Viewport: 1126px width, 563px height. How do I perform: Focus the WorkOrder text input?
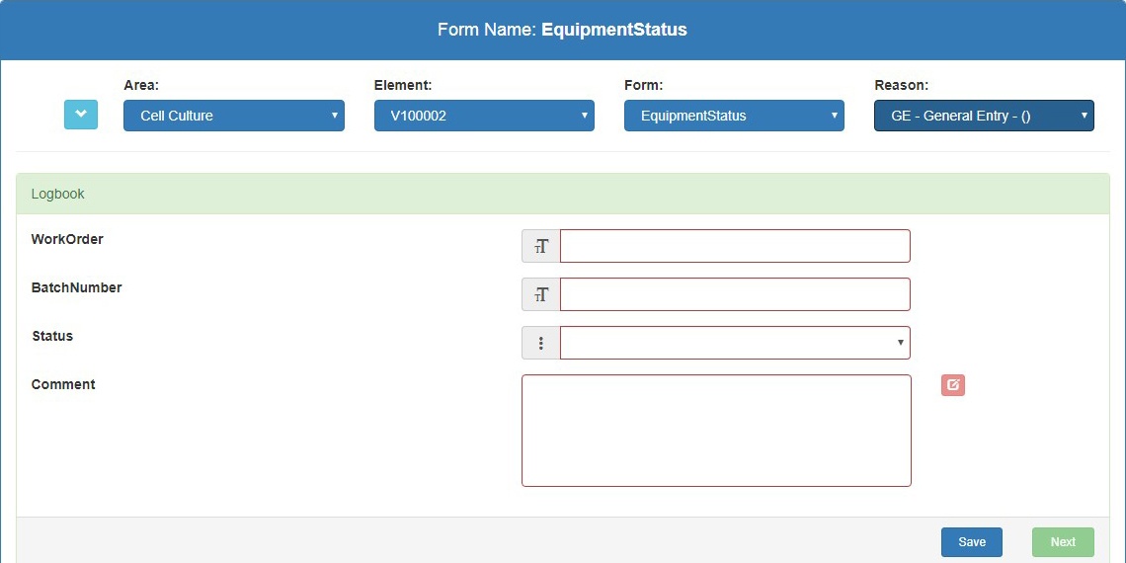tap(735, 246)
